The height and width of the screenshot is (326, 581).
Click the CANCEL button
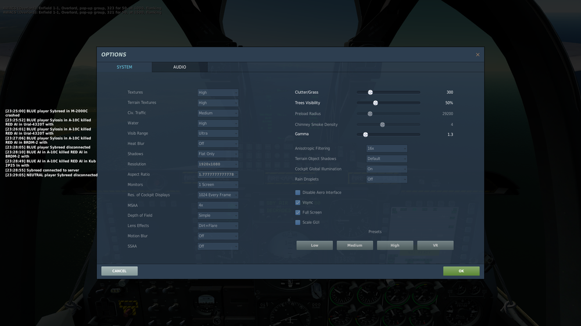point(119,271)
